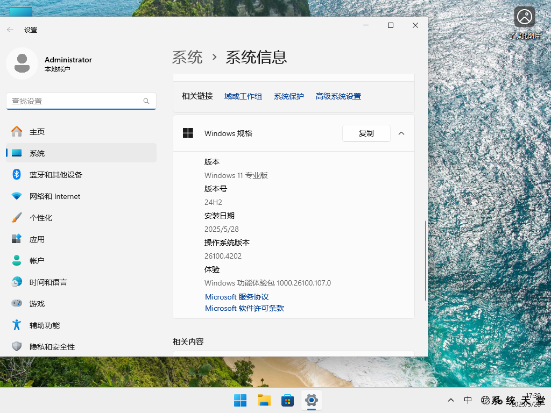Open 个性化 settings
Image resolution: width=551 pixels, height=413 pixels.
[x=81, y=218]
